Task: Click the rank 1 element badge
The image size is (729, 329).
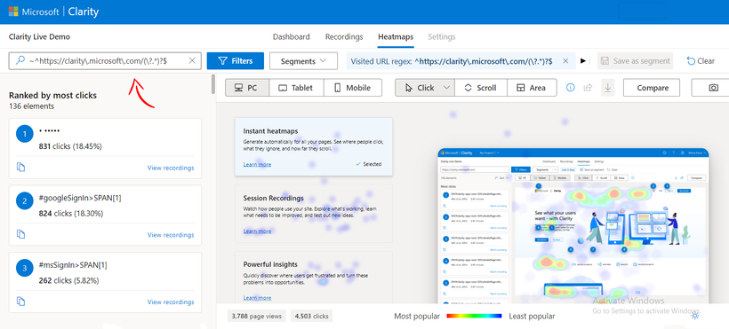Action: coord(25,134)
